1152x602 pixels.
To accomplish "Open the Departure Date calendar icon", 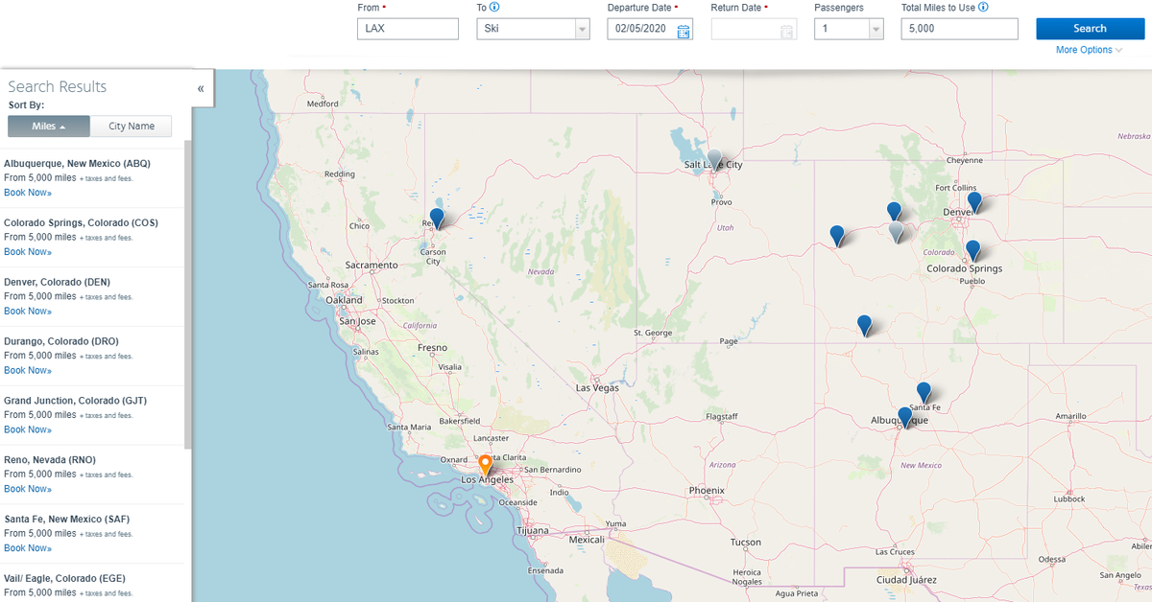I will [684, 29].
